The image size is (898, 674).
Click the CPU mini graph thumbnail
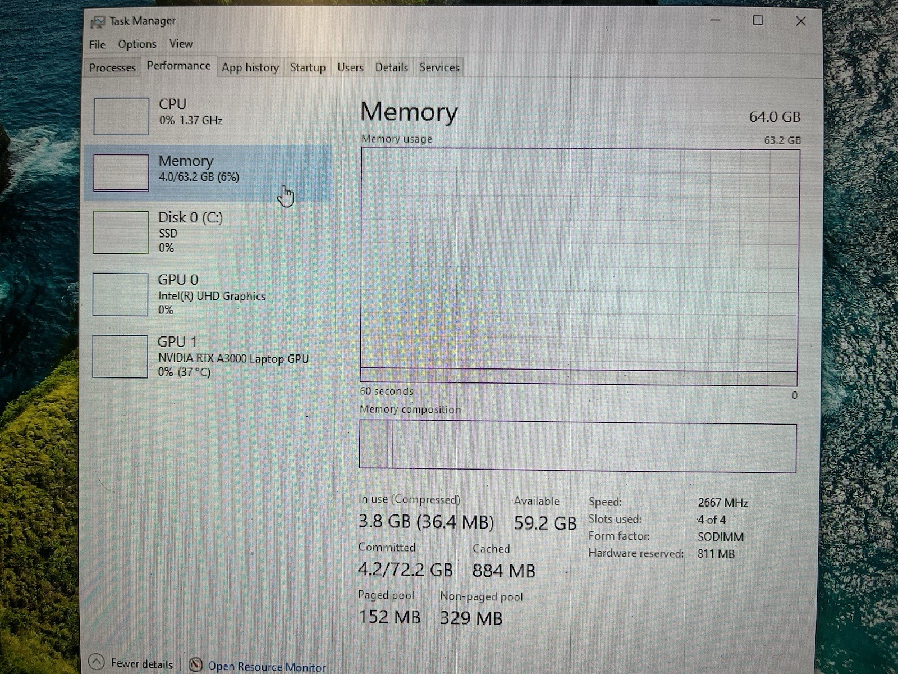[121, 116]
